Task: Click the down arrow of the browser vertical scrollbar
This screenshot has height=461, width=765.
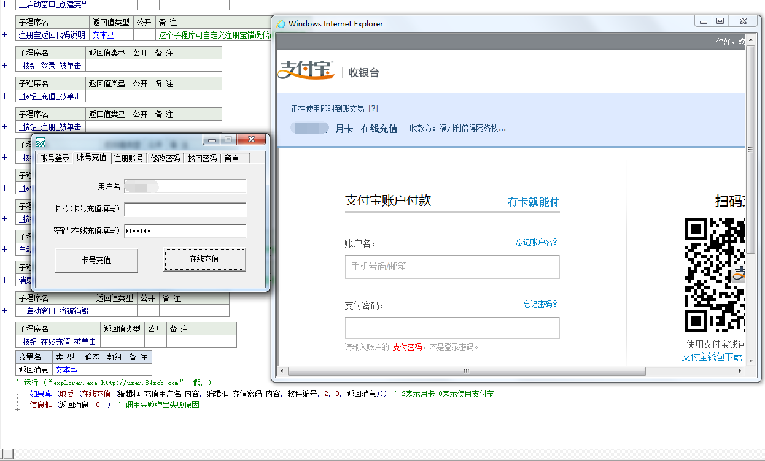Action: pos(751,360)
